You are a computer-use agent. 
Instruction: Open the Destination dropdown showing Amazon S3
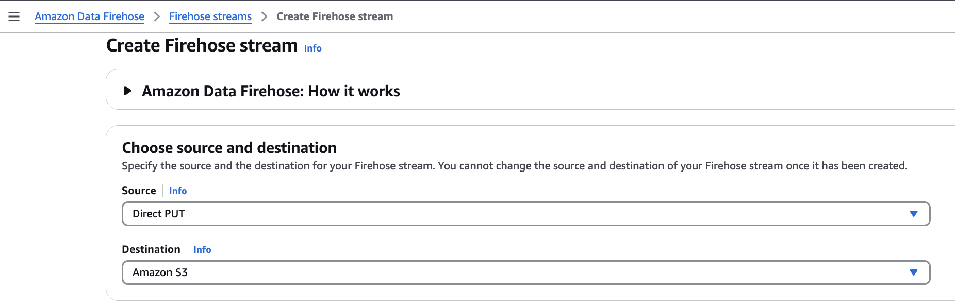click(x=526, y=272)
